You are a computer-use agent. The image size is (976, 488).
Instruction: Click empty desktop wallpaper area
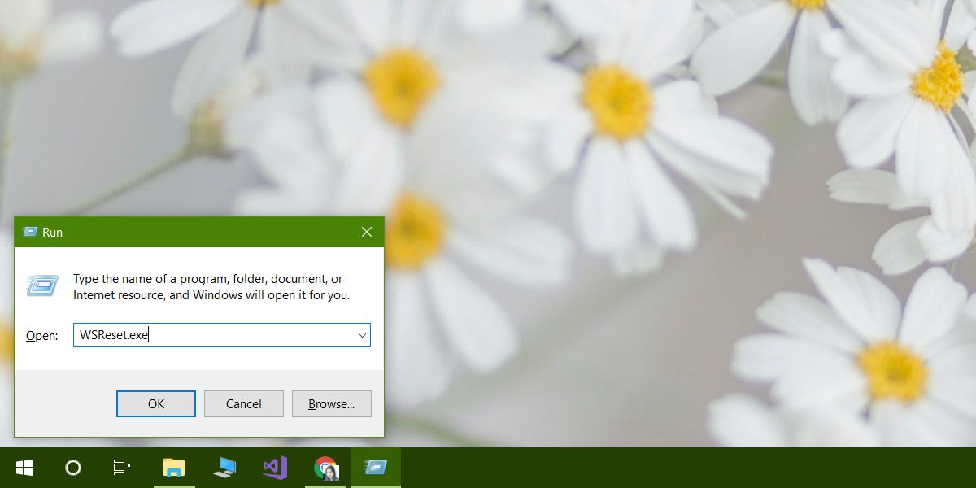pyautogui.click(x=651, y=325)
